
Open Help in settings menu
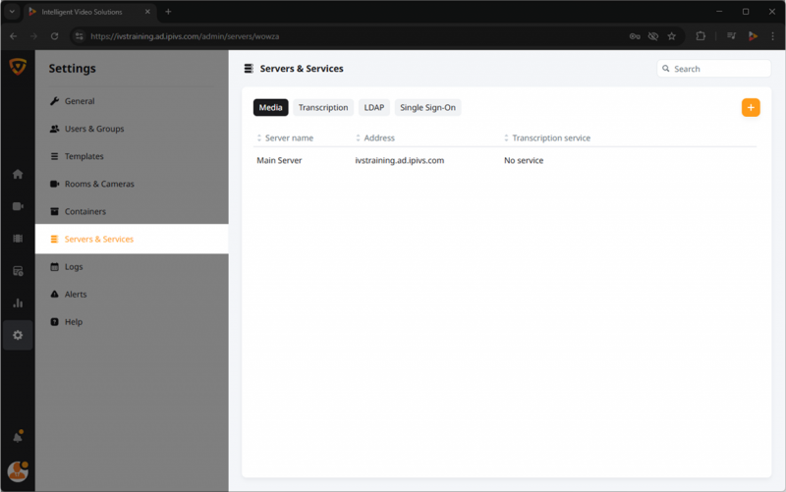132,322
